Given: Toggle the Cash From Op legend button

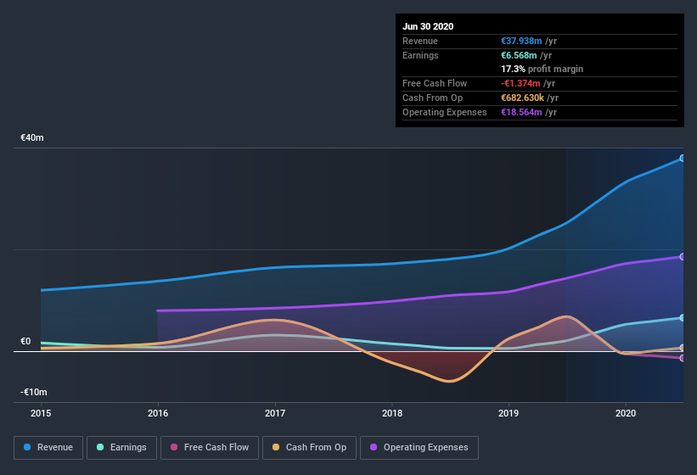Looking at the screenshot, I should 309,448.
